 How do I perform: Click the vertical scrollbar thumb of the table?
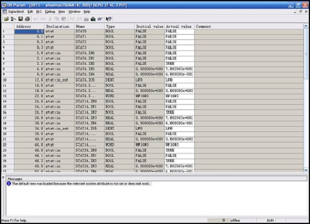306,53
